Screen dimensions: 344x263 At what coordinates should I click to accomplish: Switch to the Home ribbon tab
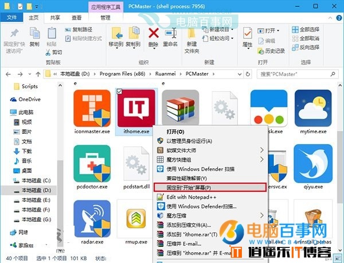pos(34,18)
